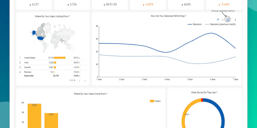The width and height of the screenshot is (257, 128).
Task: Click the 3,322 users value
Action: pos(51,62)
